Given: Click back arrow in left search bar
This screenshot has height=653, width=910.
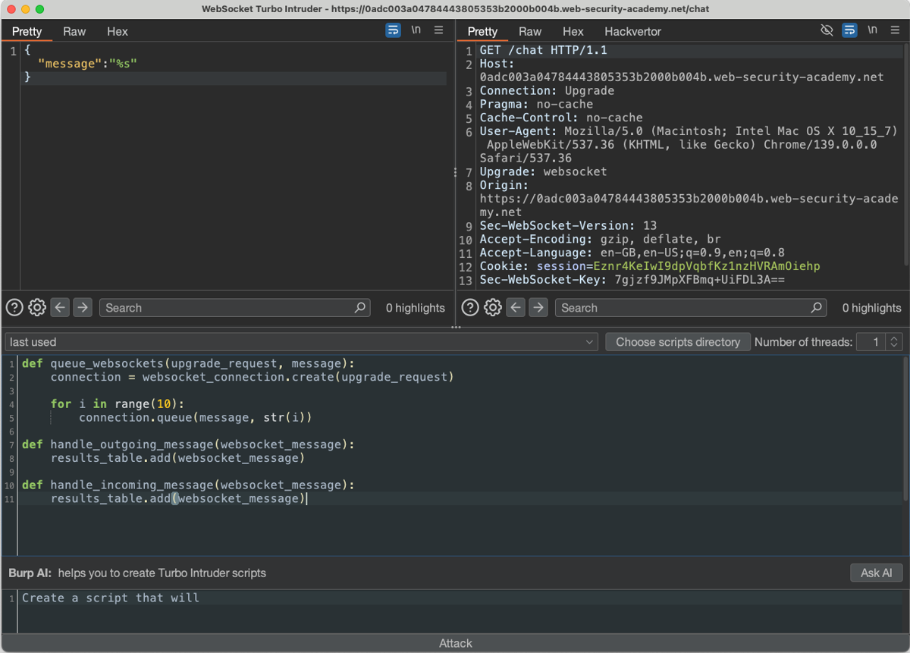Looking at the screenshot, I should [60, 307].
